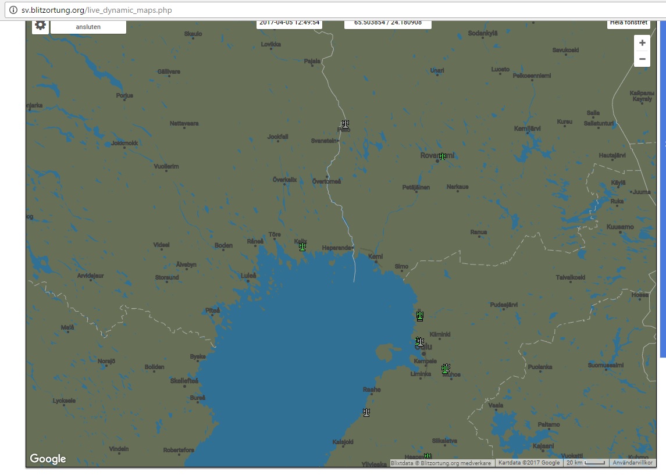Zoom out with the minus button

click(642, 59)
